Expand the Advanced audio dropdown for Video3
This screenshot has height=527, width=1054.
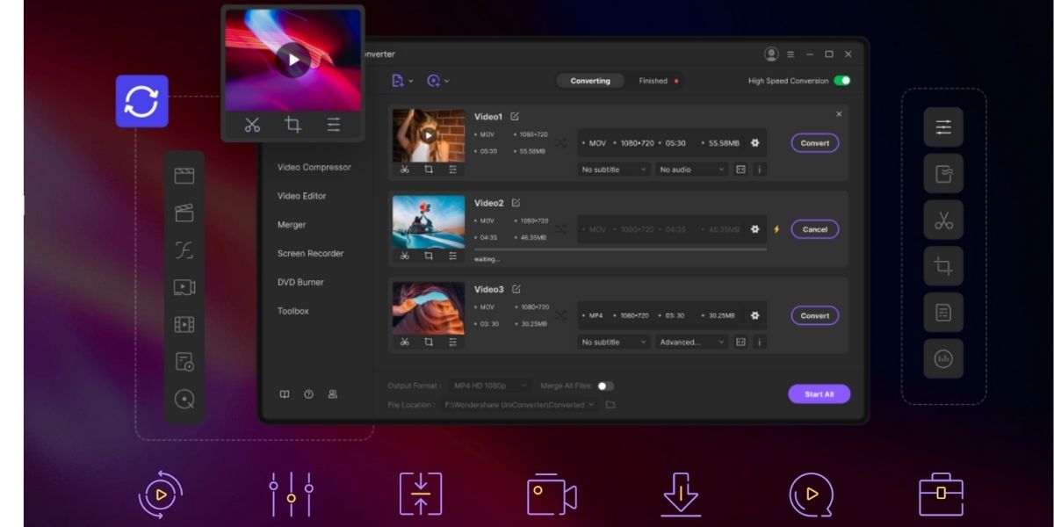click(692, 343)
